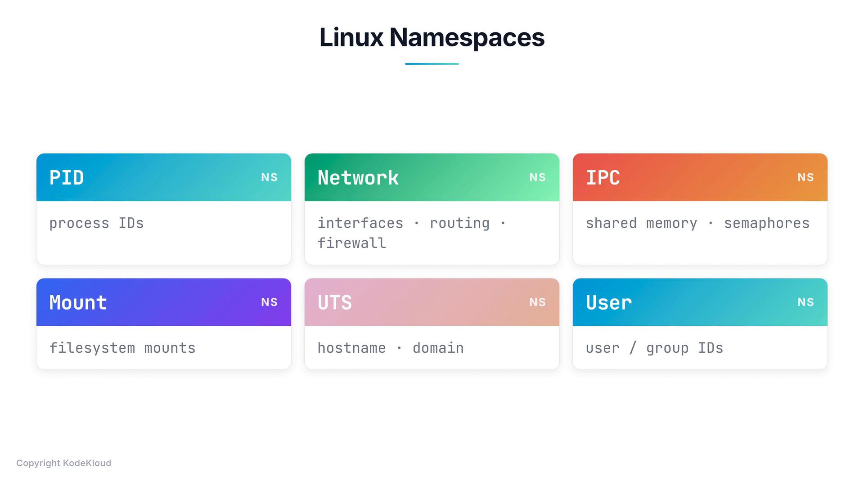Click the NS badge on PID card
The height and width of the screenshot is (486, 864).
click(269, 177)
